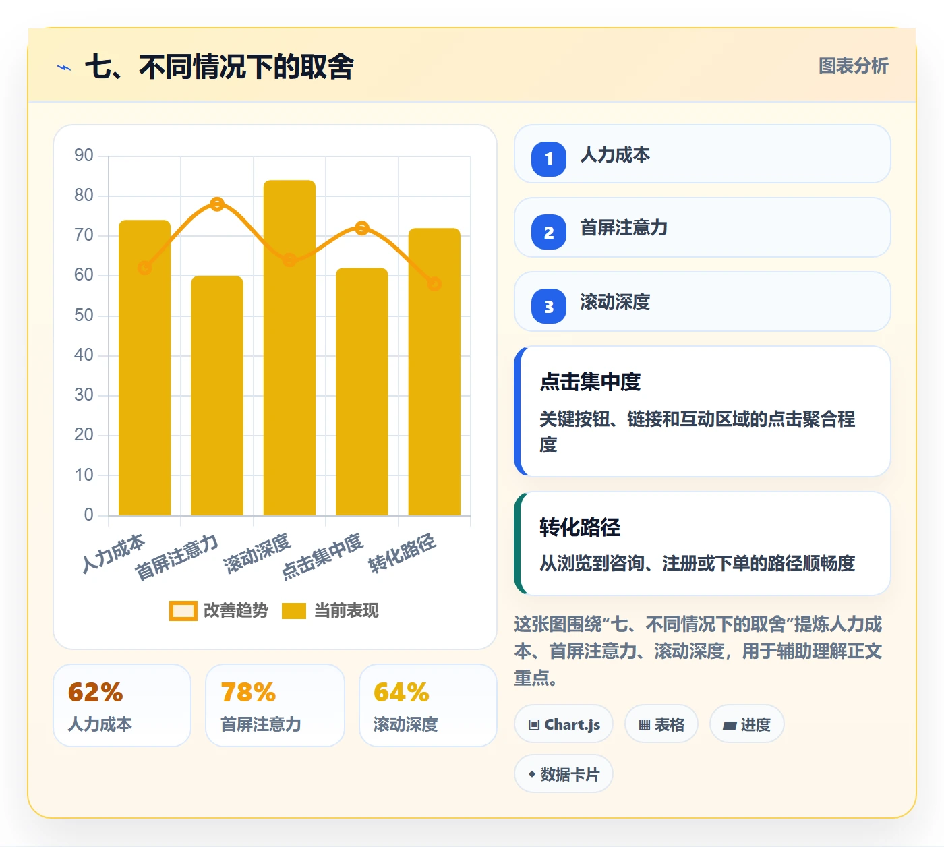Screen dimensions: 944x847
Task: Click the 表格 tag text
Action: (670, 725)
